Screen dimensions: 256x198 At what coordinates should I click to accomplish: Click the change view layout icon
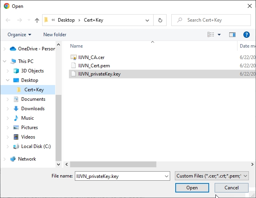[211, 35]
